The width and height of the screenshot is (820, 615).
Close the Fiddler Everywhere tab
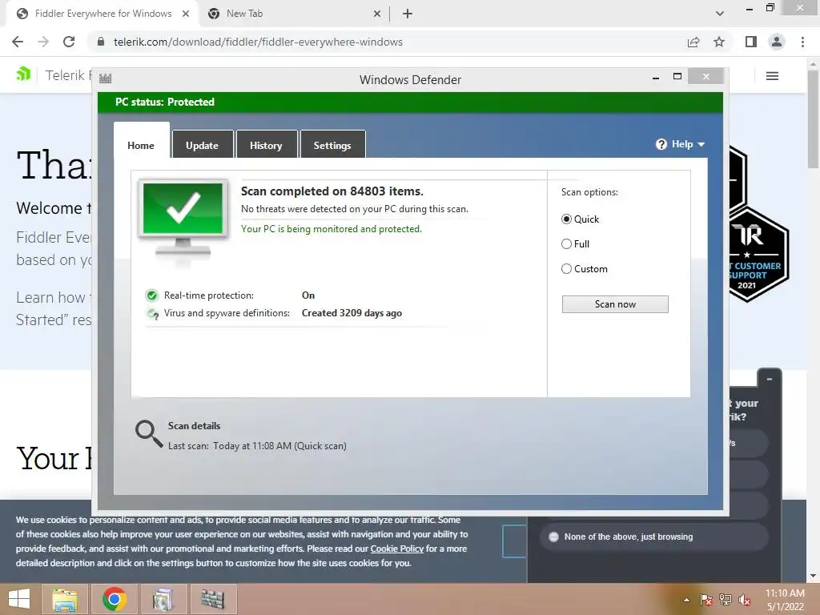click(186, 14)
